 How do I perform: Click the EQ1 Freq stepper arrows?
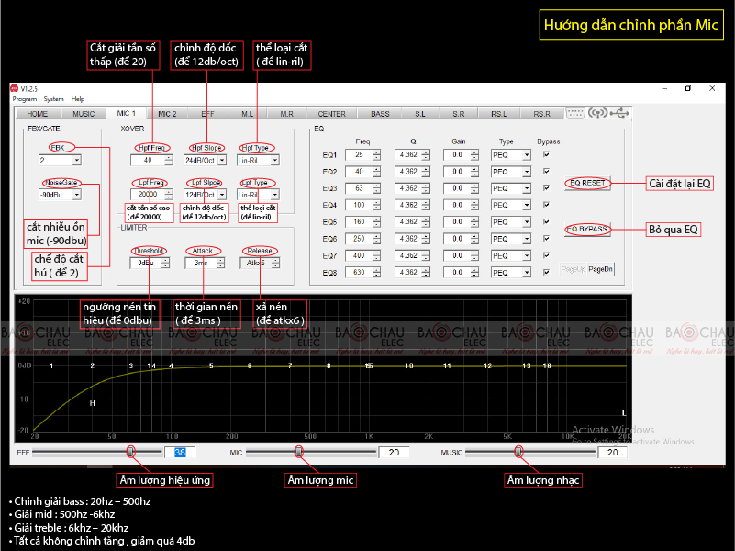376,155
